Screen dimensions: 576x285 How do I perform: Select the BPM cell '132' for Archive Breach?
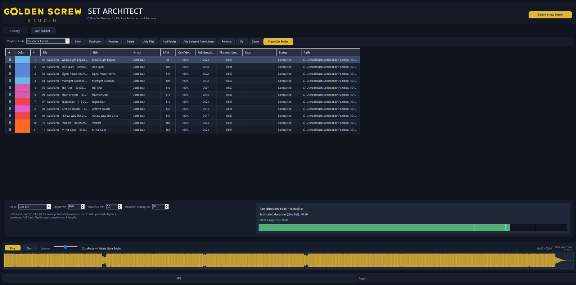(x=168, y=109)
